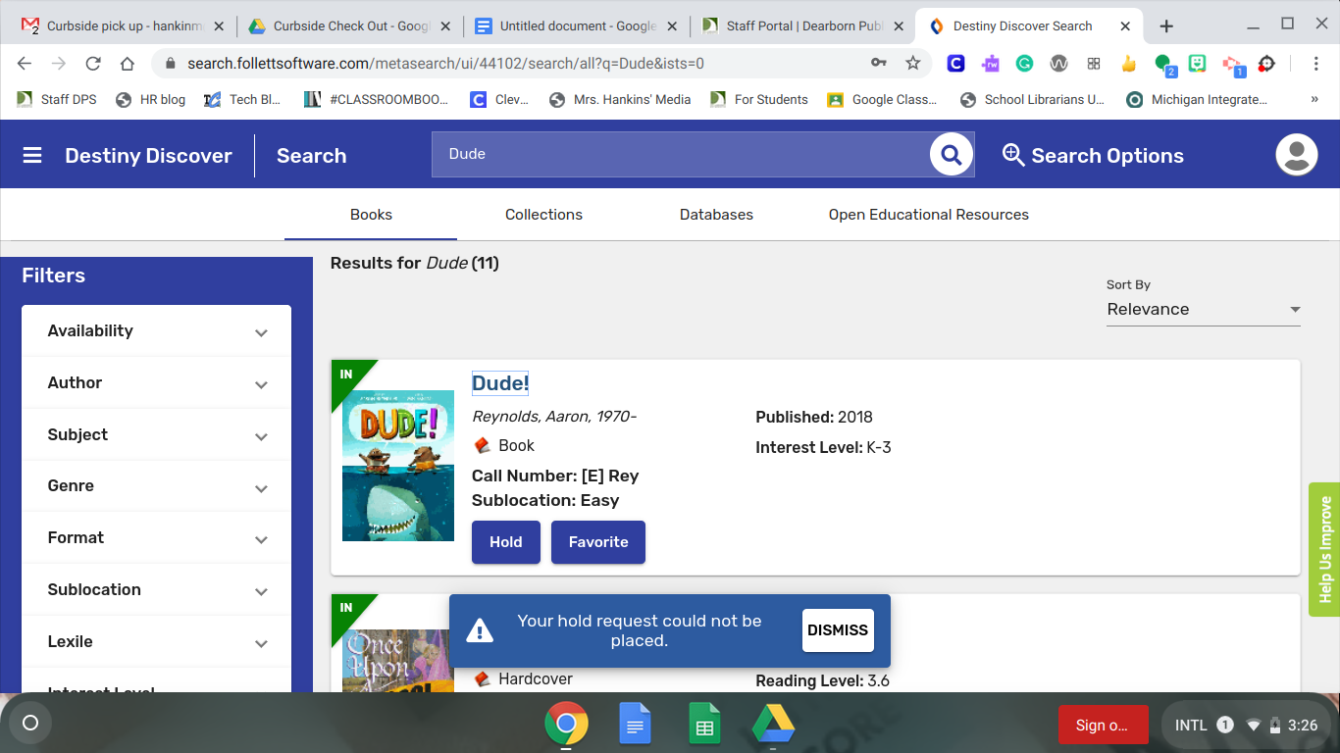Launch Google Drive from the shelf
Screen dimensions: 1340x753
[773, 726]
